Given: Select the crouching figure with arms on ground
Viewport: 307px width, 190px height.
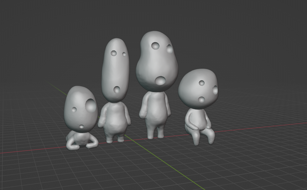Looking at the screenshot, I should (x=81, y=118).
